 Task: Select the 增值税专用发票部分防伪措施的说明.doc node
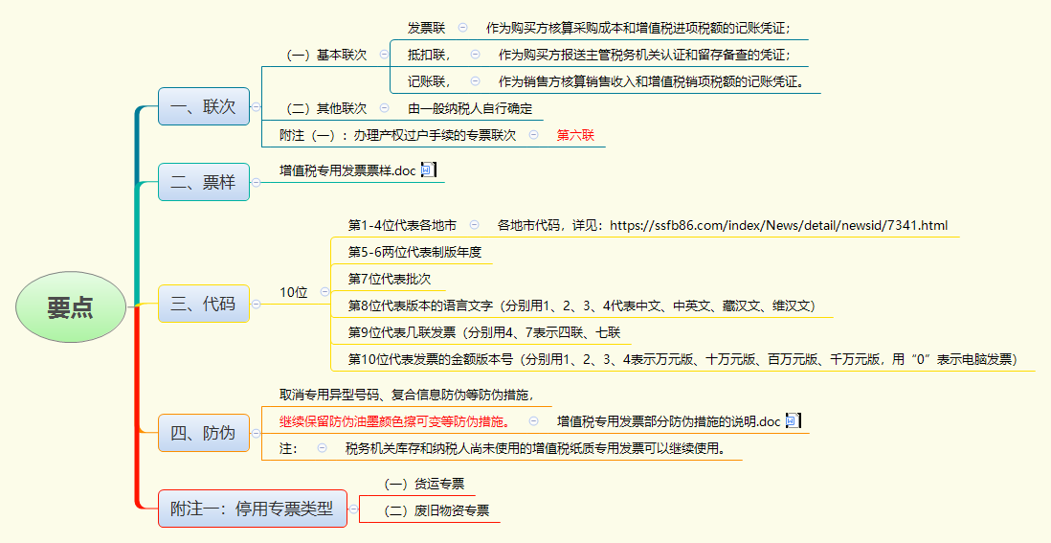669,421
